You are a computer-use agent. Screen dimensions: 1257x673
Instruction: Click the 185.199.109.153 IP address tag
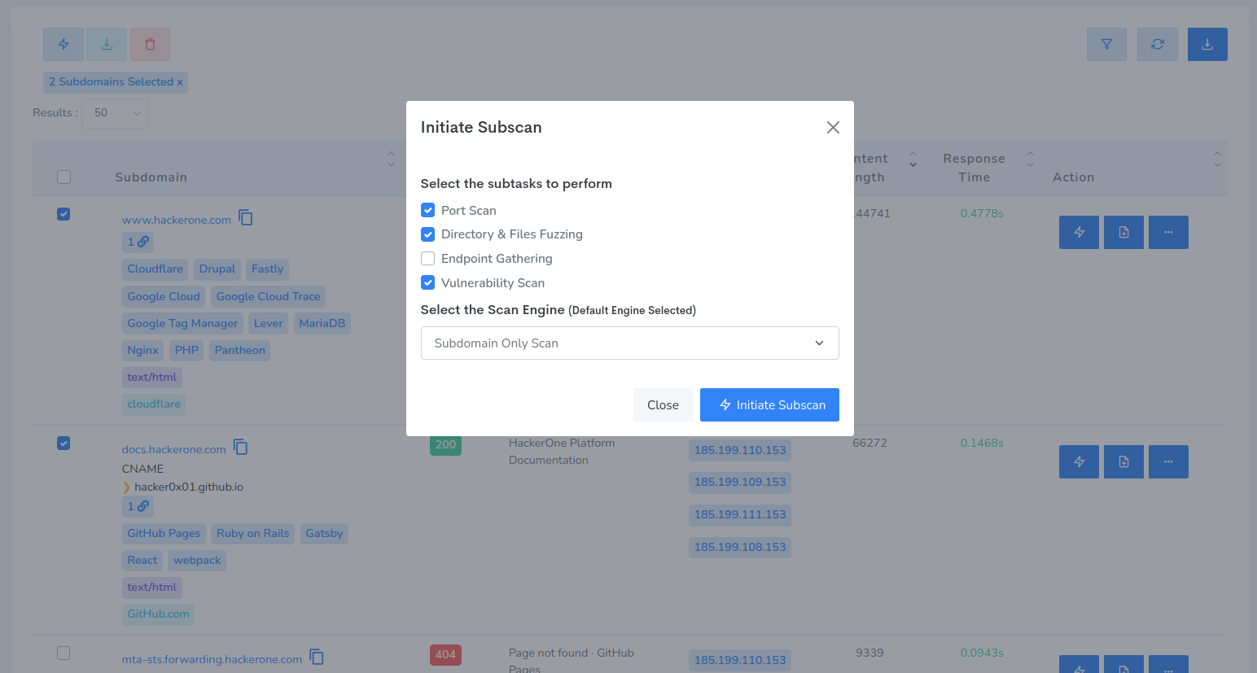739,482
